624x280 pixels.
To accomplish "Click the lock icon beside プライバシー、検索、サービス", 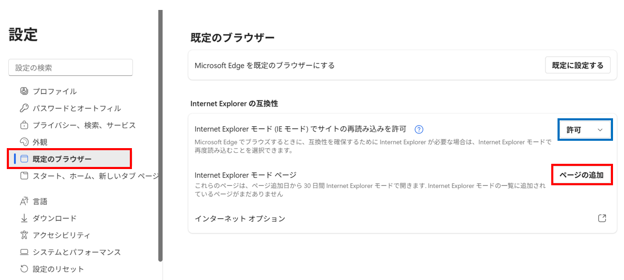I will (24, 125).
